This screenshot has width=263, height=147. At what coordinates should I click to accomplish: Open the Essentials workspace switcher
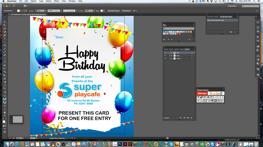tap(233, 6)
